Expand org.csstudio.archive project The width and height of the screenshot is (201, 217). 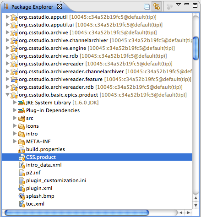pyautogui.click(x=7, y=32)
